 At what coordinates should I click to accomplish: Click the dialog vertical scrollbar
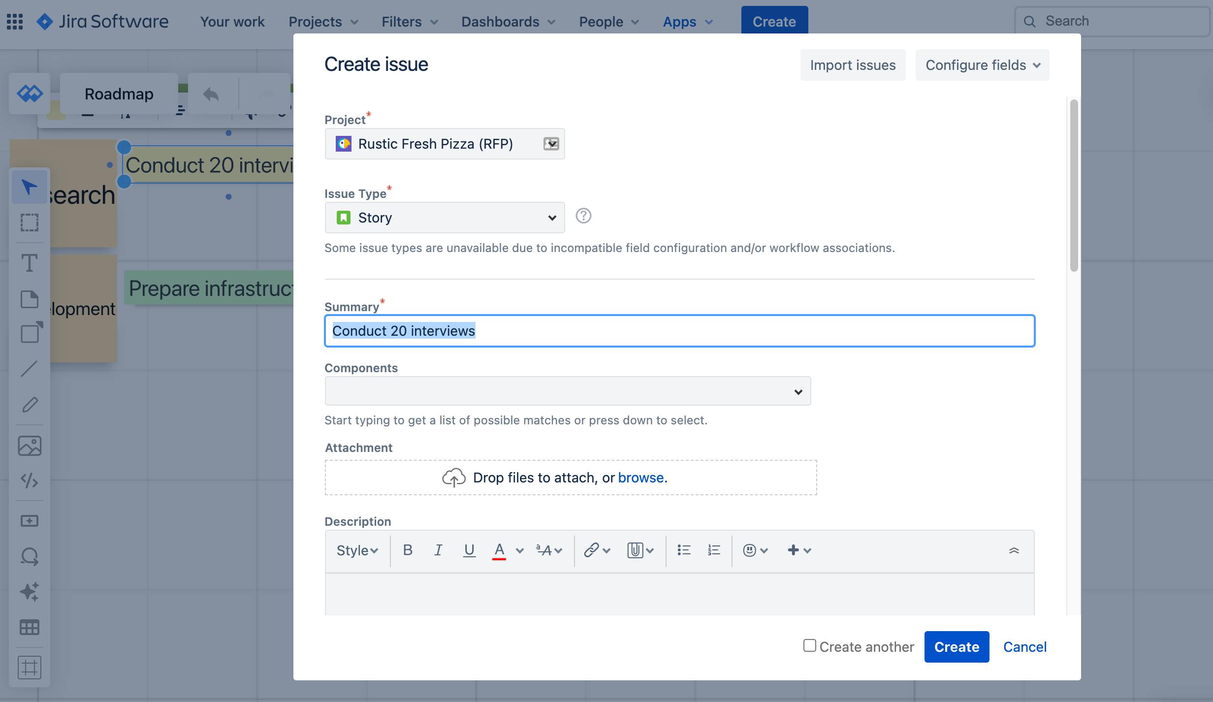[1074, 185]
